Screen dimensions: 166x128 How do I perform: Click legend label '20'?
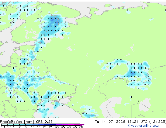click(x=45, y=127)
